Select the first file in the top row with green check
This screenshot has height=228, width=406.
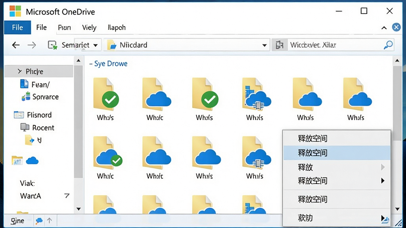tap(105, 99)
